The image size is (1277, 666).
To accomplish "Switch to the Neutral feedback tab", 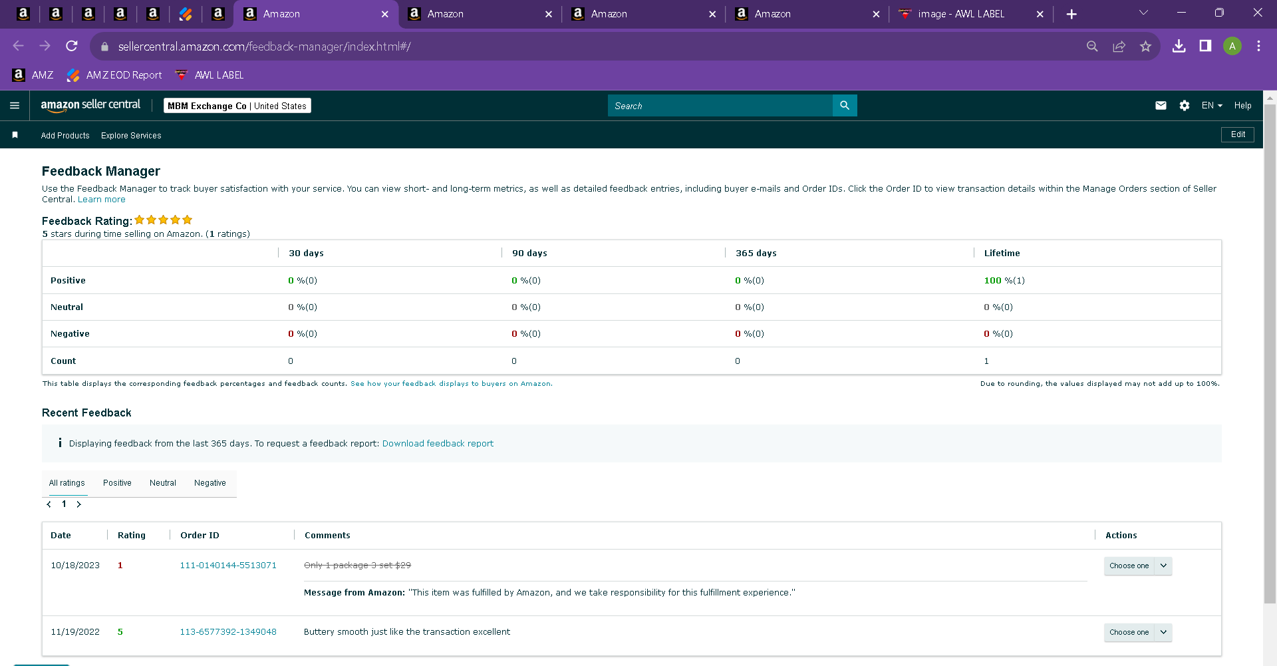I will (x=163, y=483).
